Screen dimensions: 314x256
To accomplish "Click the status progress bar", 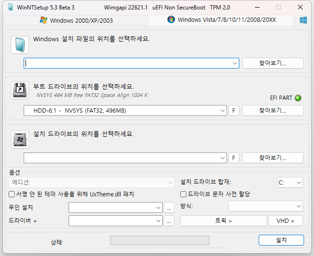I will [160, 240].
